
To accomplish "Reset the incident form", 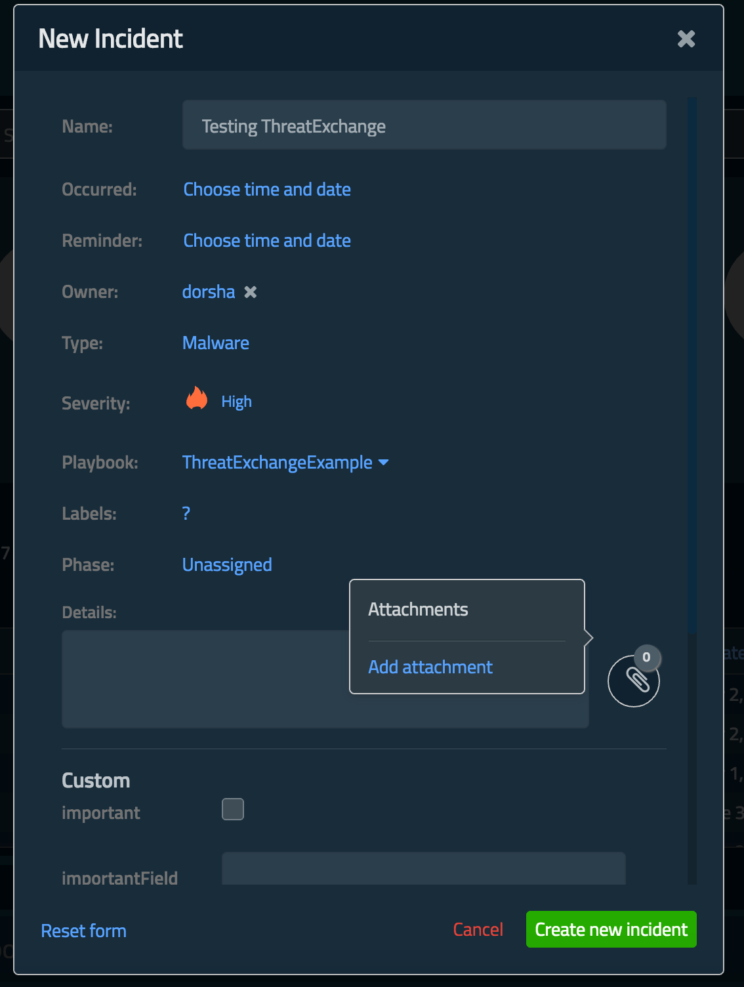I will tap(83, 930).
